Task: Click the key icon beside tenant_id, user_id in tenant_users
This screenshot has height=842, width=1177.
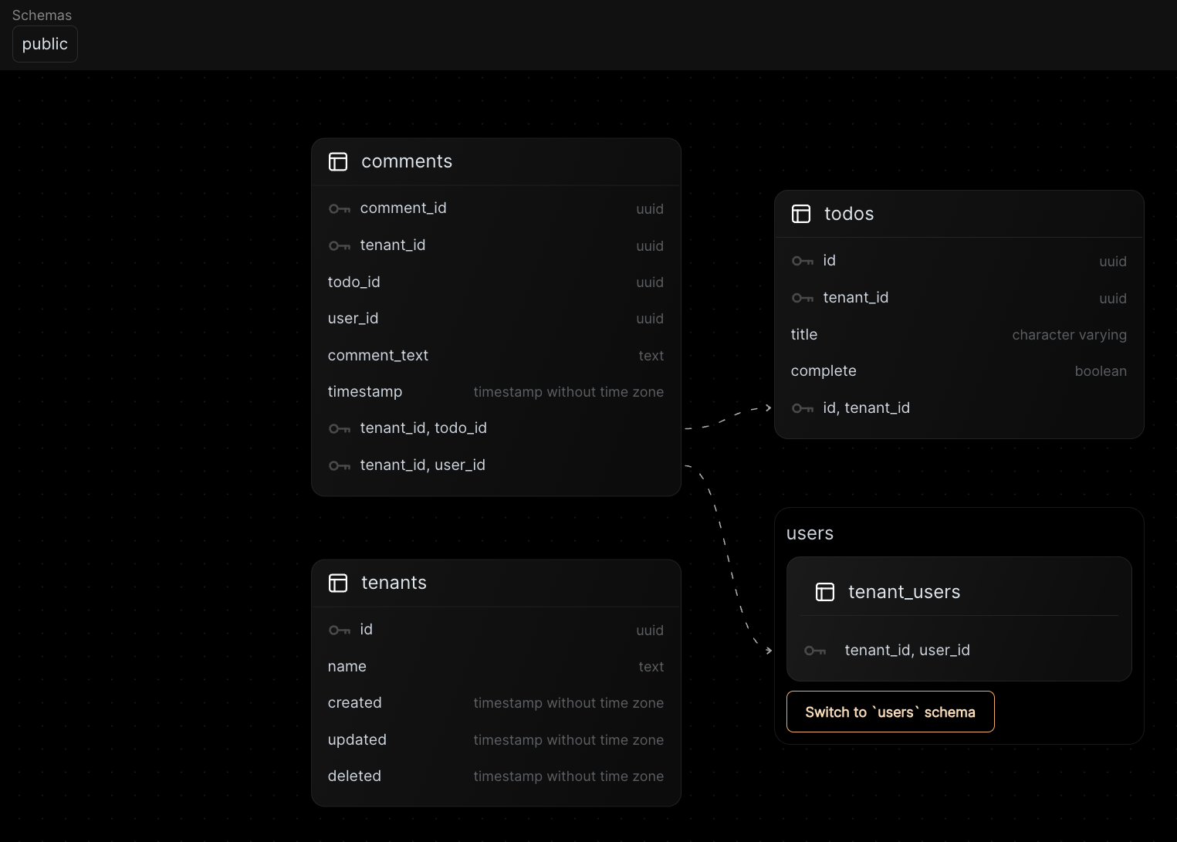Action: pos(815,651)
